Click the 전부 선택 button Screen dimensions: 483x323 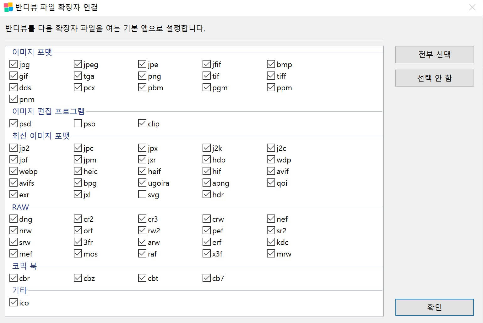(x=434, y=54)
